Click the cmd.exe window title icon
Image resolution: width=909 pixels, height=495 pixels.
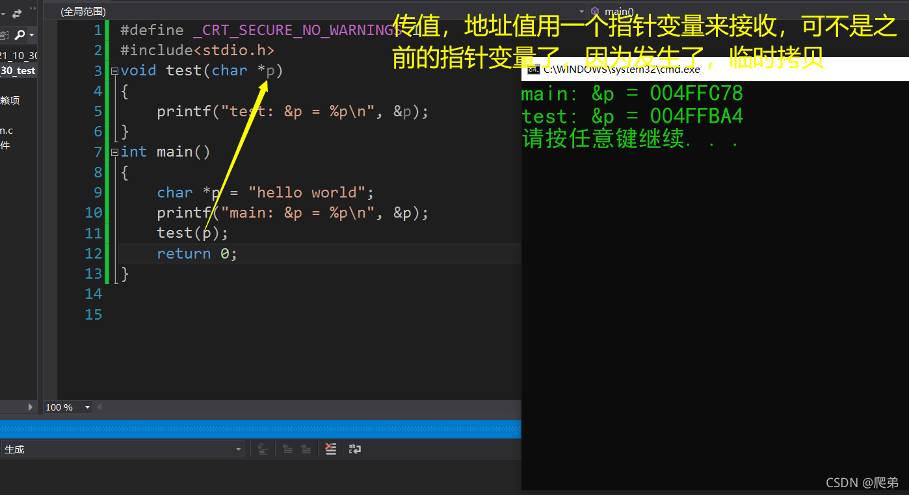pyautogui.click(x=533, y=69)
